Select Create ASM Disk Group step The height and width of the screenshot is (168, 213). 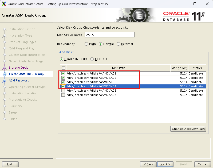pyautogui.click(x=26, y=74)
